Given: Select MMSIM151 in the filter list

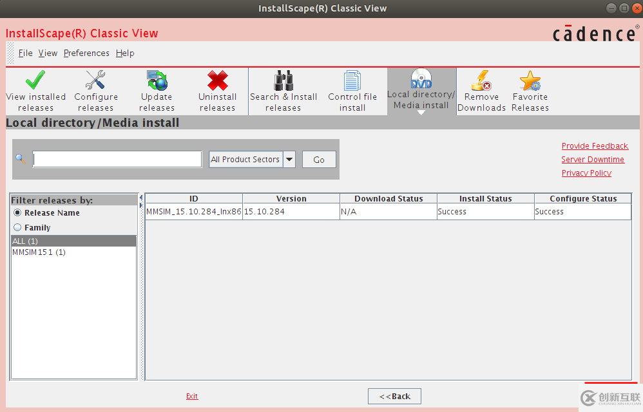Looking at the screenshot, I should pos(38,252).
